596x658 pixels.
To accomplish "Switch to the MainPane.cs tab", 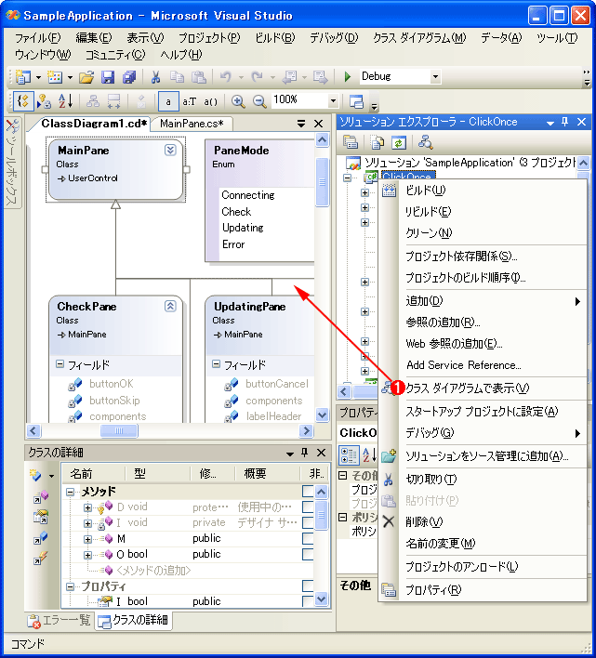I will click(x=192, y=124).
